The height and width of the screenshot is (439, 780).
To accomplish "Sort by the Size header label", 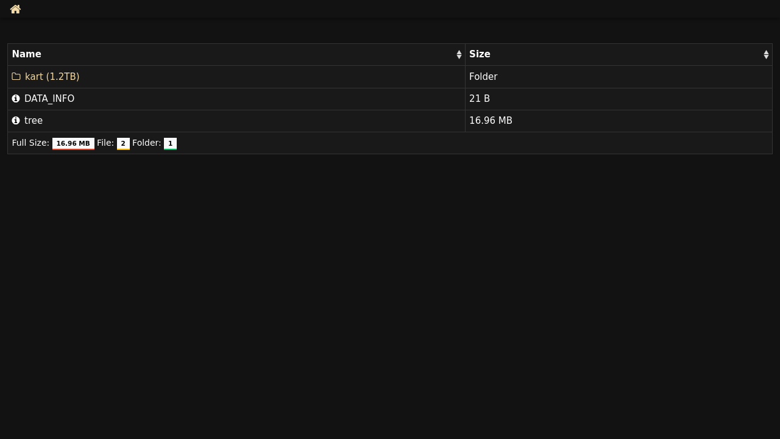I will (480, 54).
